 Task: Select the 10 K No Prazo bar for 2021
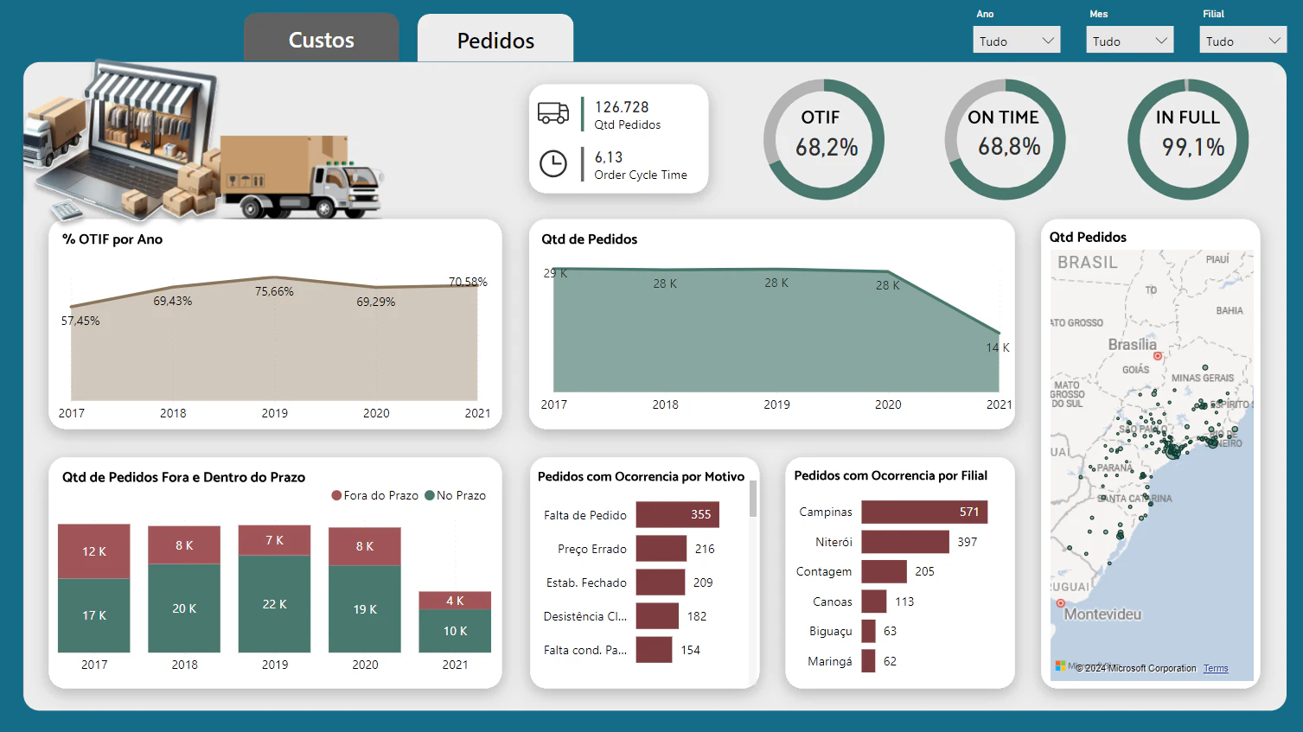(455, 631)
